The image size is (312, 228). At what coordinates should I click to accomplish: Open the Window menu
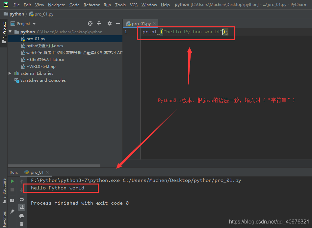click(149, 5)
